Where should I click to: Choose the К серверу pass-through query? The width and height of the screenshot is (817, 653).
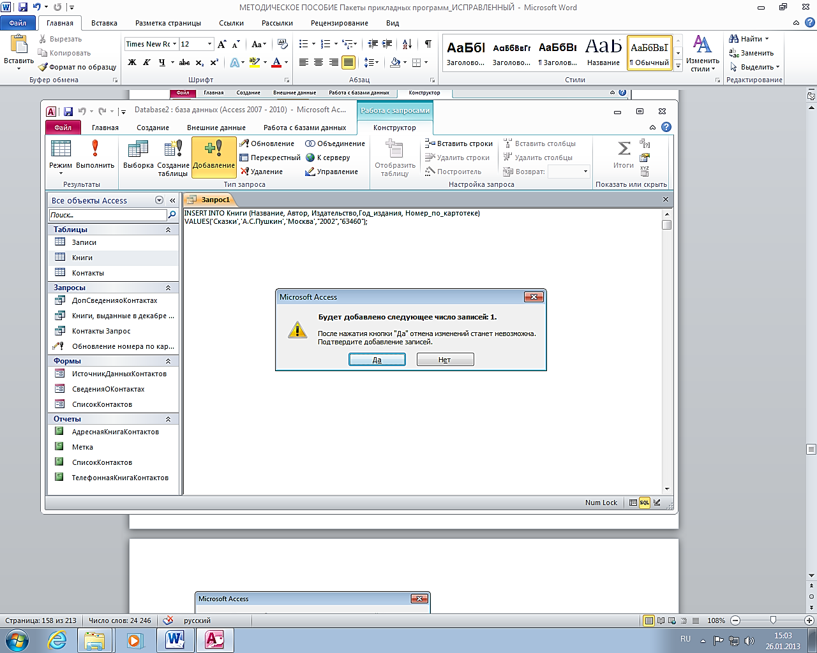[x=328, y=158]
